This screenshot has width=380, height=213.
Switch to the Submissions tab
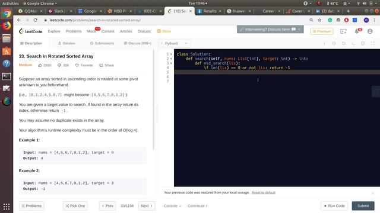click(x=102, y=43)
